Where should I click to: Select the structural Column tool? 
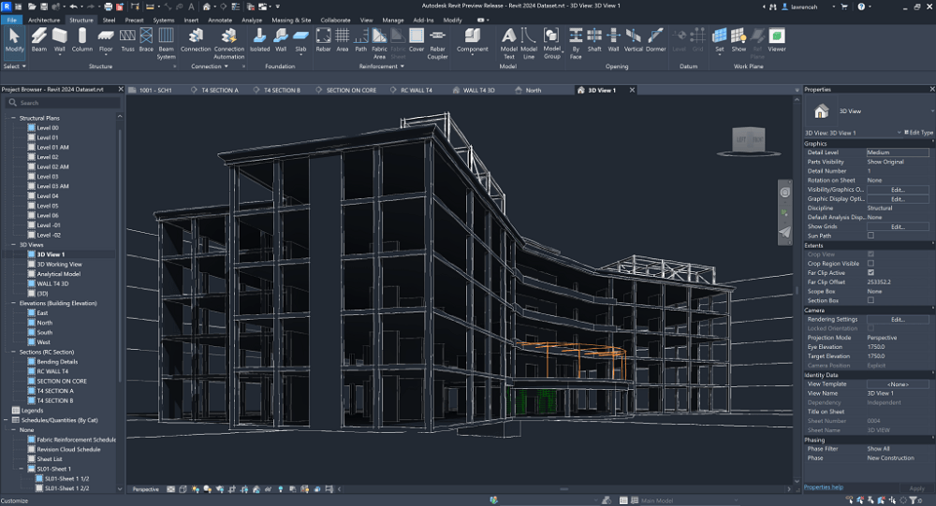[82, 39]
